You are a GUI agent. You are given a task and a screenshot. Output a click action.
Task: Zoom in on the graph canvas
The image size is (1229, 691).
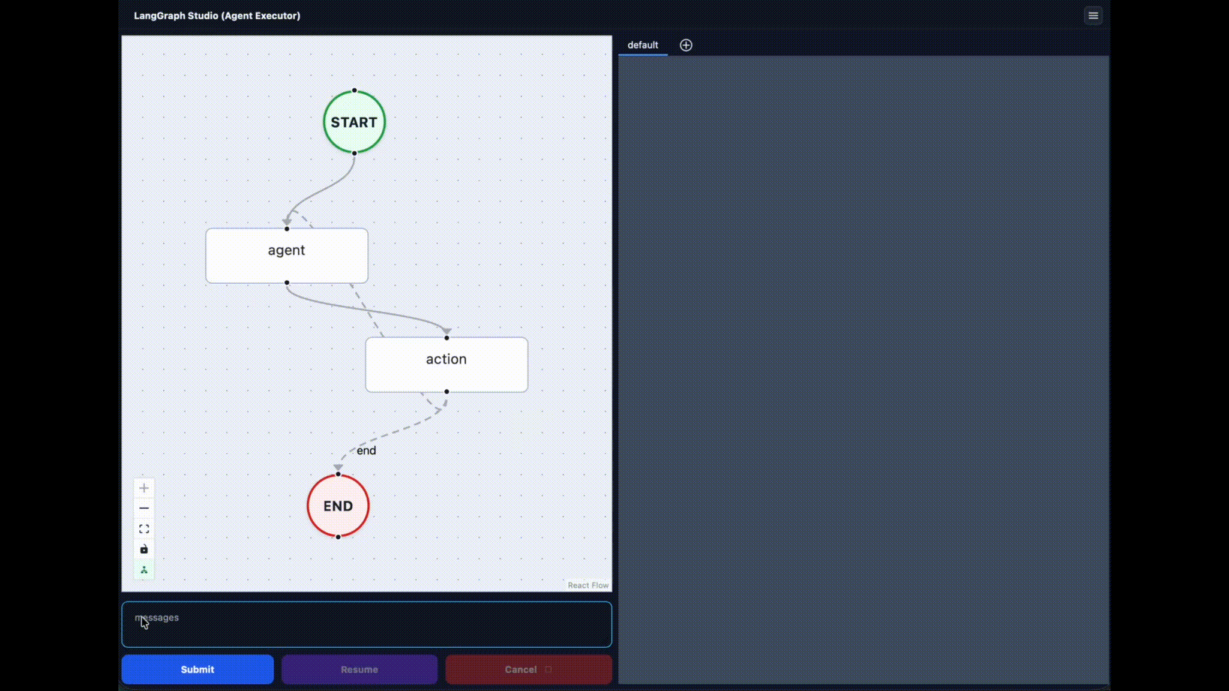coord(144,488)
